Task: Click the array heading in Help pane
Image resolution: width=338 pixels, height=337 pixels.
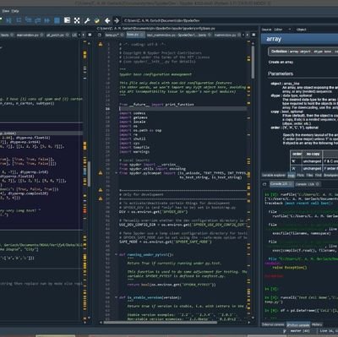Action: tap(274, 39)
